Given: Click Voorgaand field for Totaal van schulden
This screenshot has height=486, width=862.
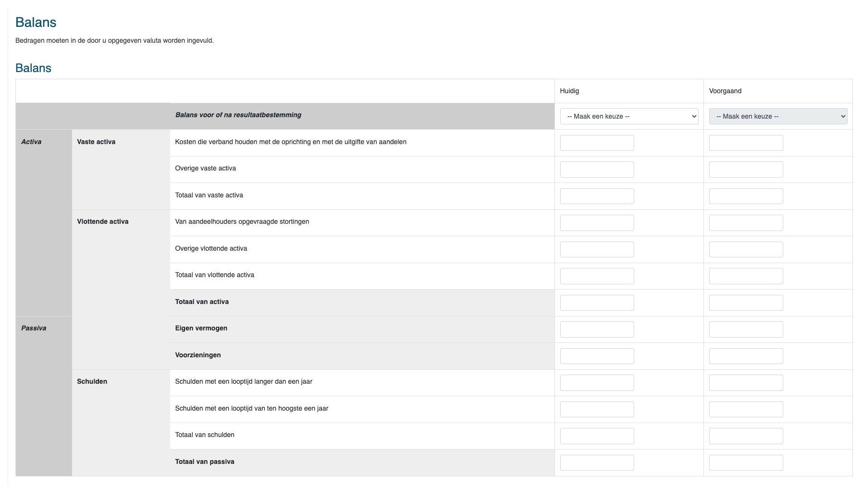Looking at the screenshot, I should pos(746,436).
